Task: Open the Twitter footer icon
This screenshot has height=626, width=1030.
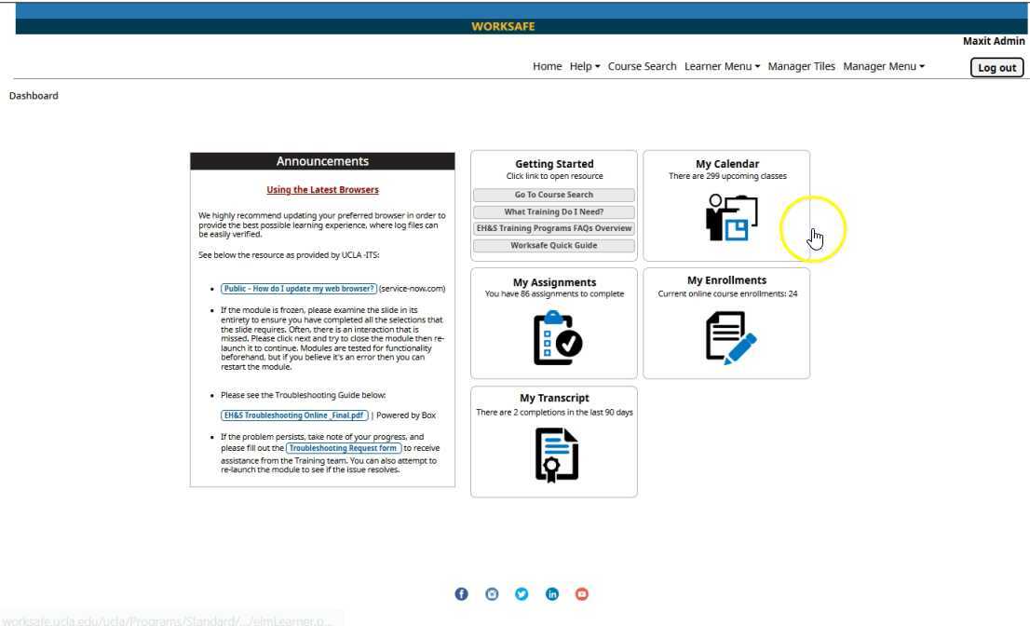Action: pos(522,593)
